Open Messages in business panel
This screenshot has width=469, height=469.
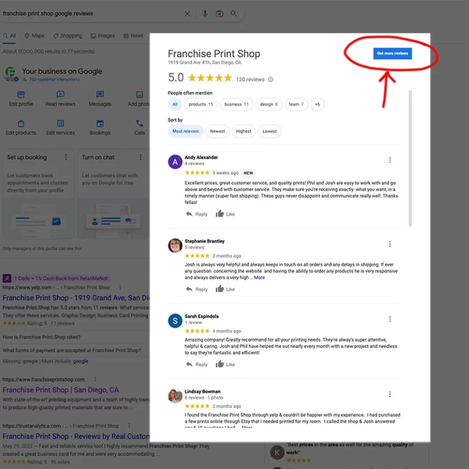pyautogui.click(x=100, y=99)
